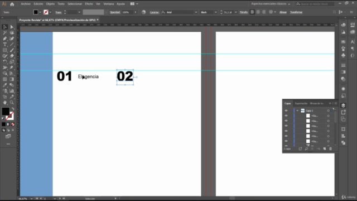Screen dimensions: 357x201
Task: Set paragraph alignment to center
Action: point(258,12)
